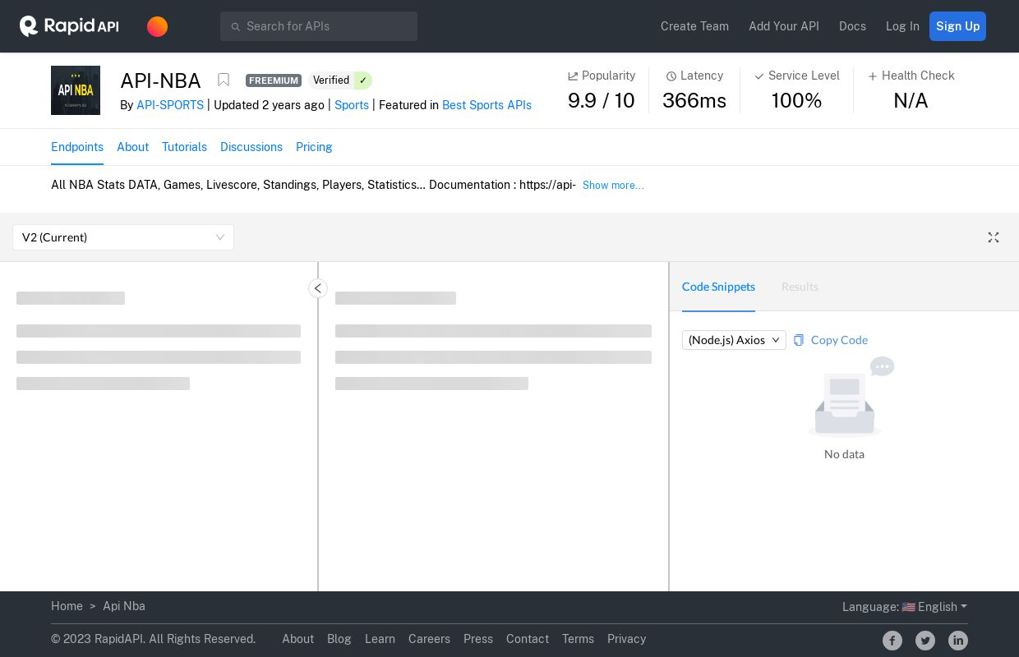Open footer Contact link
This screenshot has height=657, width=1019.
click(528, 639)
